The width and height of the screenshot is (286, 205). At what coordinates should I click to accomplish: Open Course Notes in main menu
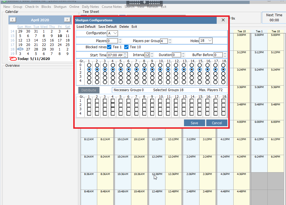click(112, 7)
